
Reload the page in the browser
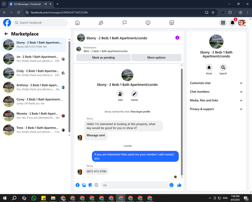coord(19,13)
